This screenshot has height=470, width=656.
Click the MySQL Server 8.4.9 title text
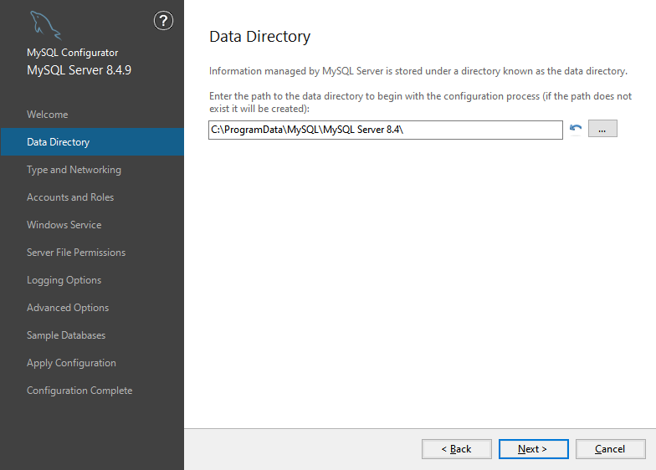click(79, 70)
